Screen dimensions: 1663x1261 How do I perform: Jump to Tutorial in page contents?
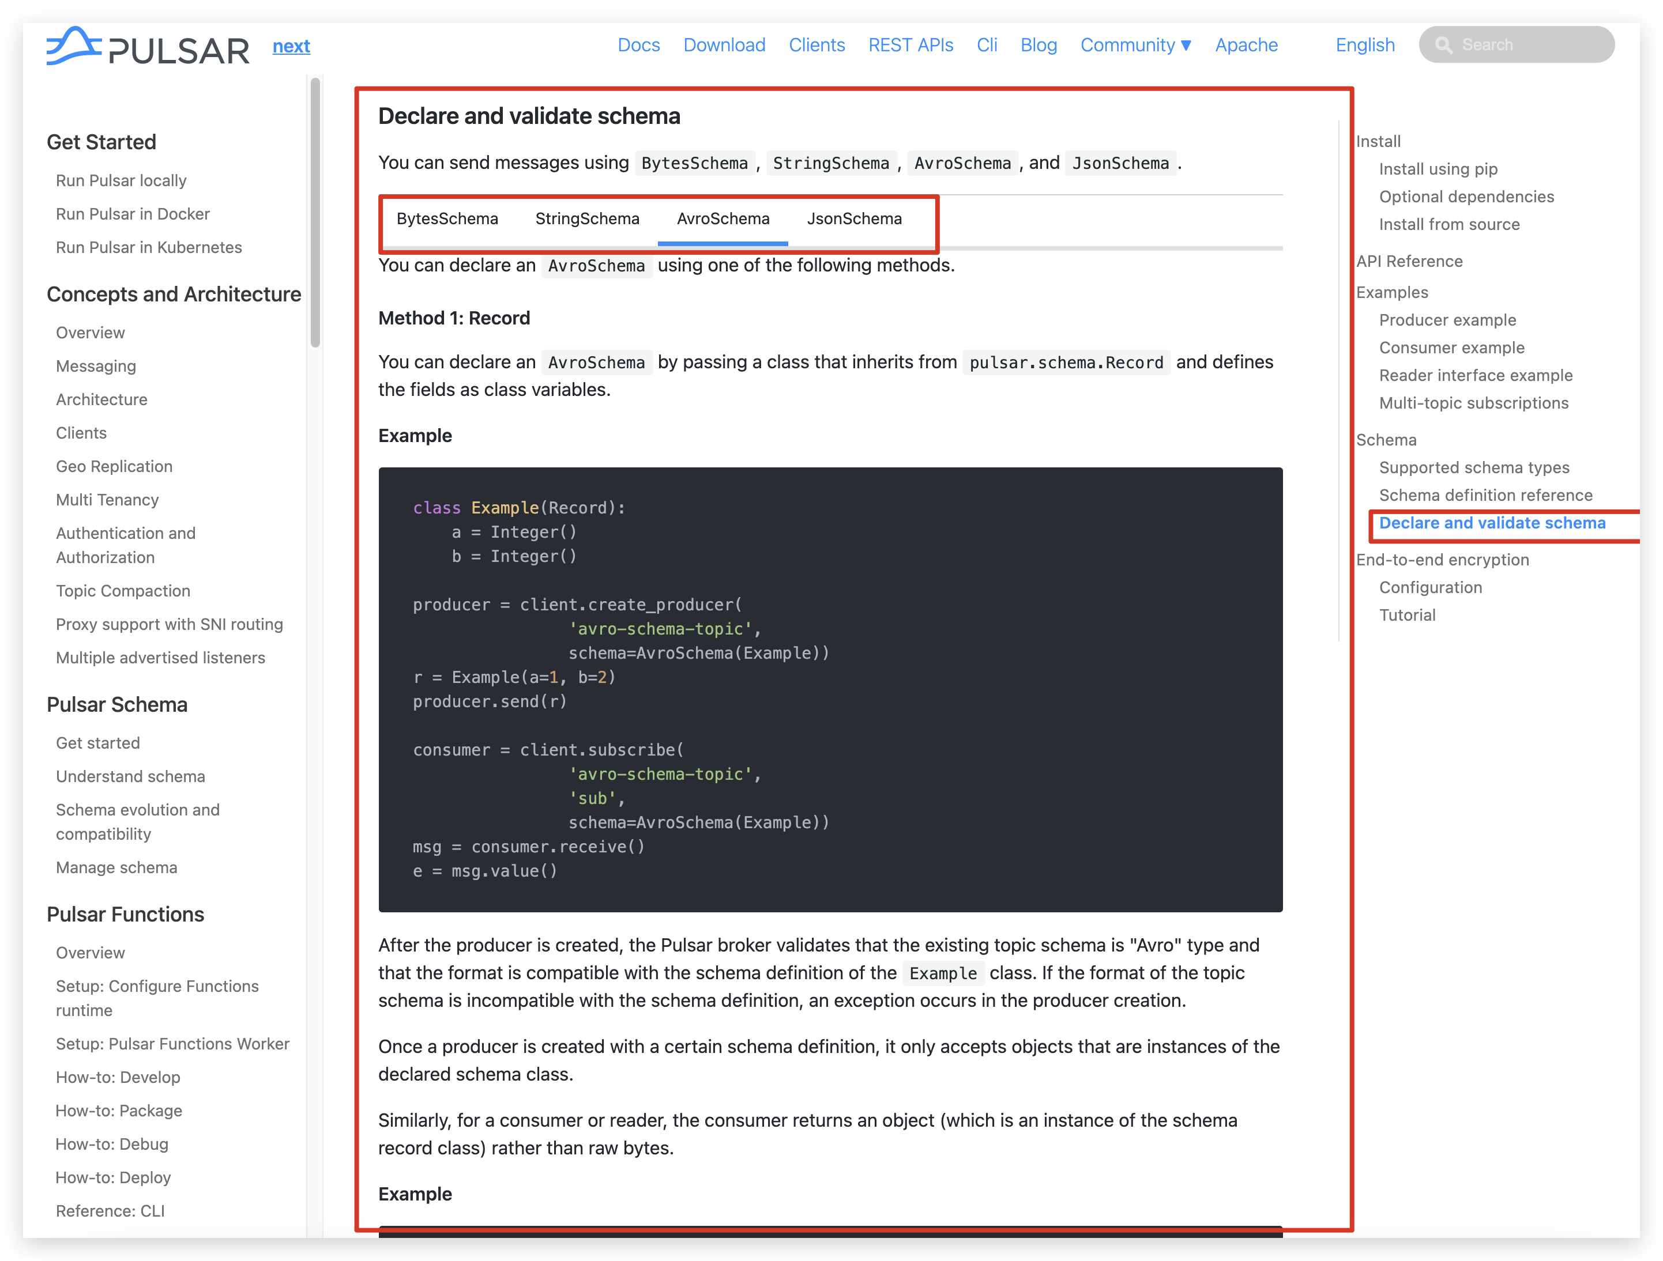pyautogui.click(x=1406, y=616)
